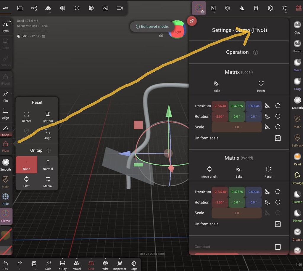Click Move origin under Matrix World
The height and width of the screenshot is (271, 303).
pos(209,171)
